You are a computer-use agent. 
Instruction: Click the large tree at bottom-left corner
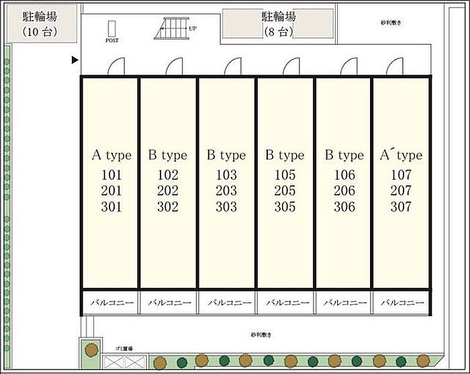click(91, 350)
